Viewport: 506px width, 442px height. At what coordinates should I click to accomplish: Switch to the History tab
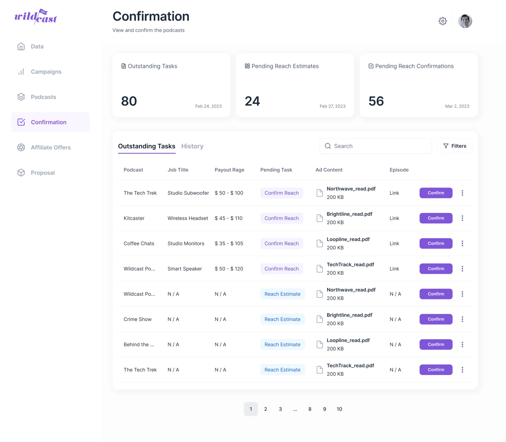point(192,146)
